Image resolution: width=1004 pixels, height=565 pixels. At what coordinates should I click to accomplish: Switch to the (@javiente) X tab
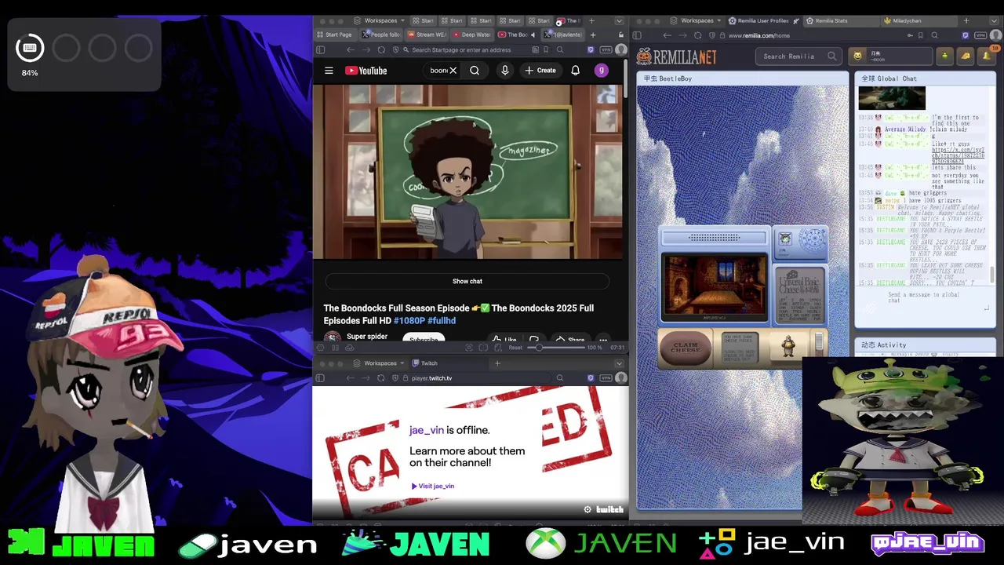[563, 35]
